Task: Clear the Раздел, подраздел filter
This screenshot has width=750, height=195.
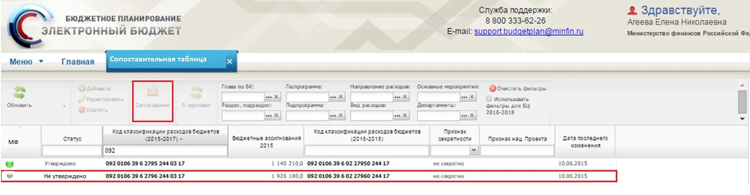Action: 277,116
